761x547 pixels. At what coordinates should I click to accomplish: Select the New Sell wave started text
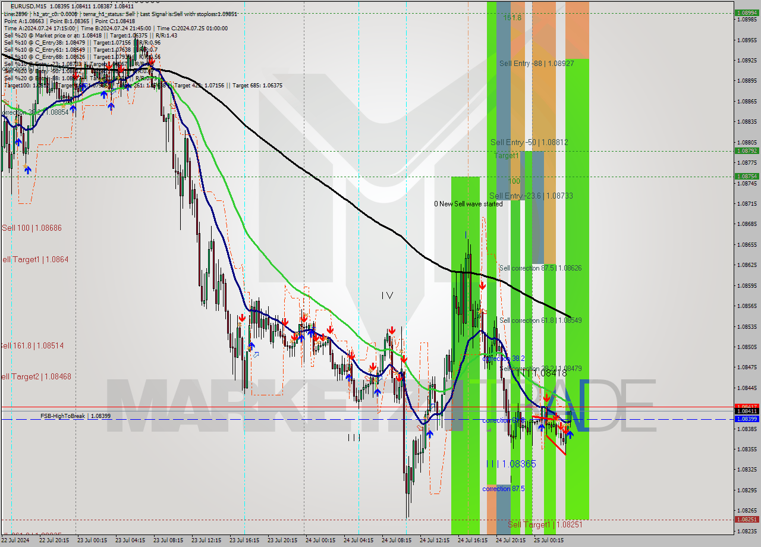(470, 203)
